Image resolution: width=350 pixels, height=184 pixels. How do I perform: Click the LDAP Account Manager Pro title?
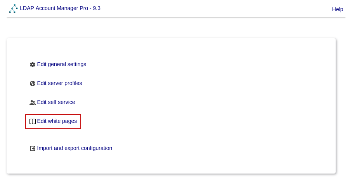point(54,8)
